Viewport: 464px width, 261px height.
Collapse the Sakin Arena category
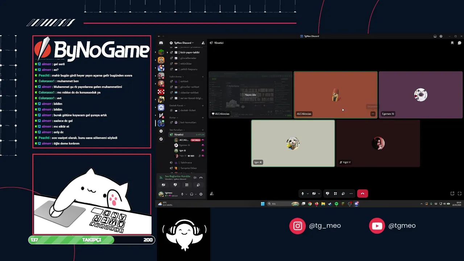(177, 76)
